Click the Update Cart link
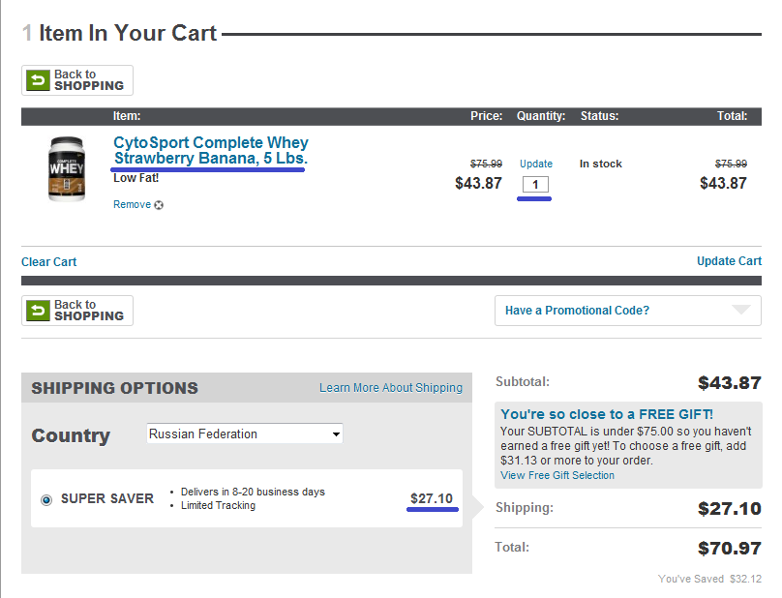This screenshot has width=782, height=598. (729, 261)
